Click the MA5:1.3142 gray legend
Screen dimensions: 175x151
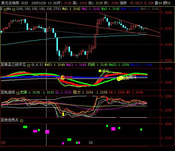click(150, 9)
